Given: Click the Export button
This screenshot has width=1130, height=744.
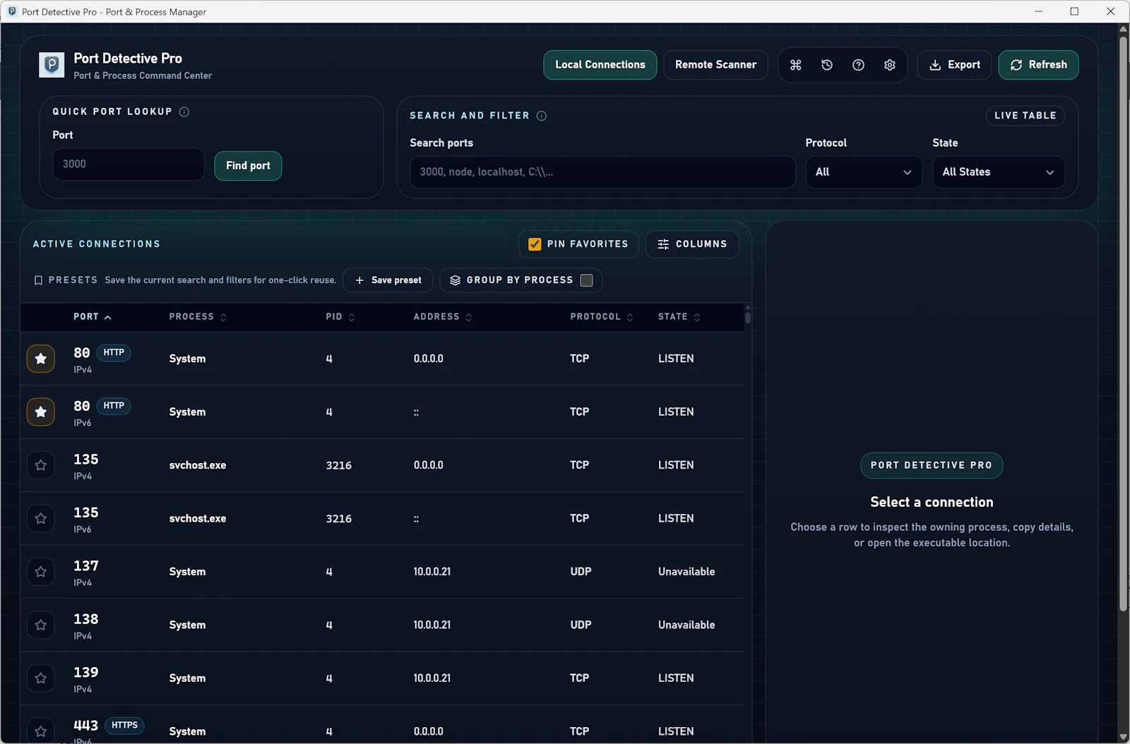Looking at the screenshot, I should (x=954, y=65).
